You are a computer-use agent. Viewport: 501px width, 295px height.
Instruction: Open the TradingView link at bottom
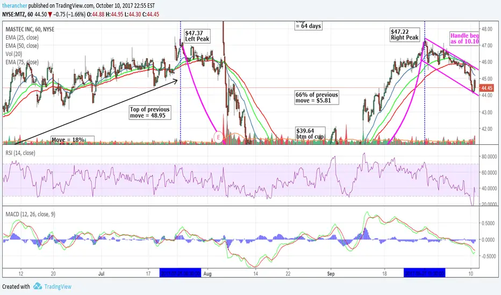click(x=58, y=286)
